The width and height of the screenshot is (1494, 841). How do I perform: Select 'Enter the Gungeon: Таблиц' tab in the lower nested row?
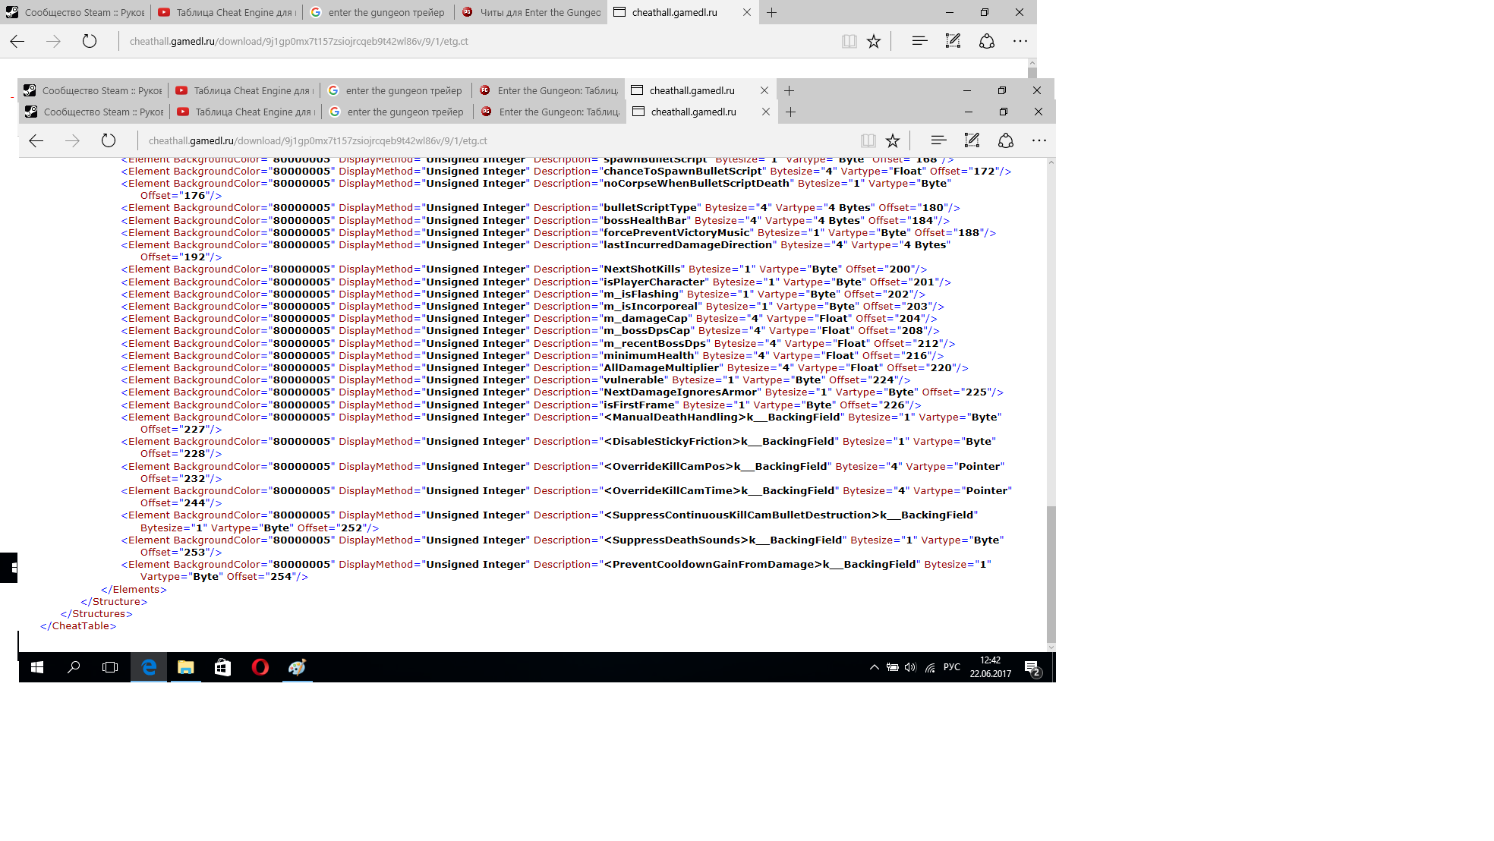pos(550,112)
